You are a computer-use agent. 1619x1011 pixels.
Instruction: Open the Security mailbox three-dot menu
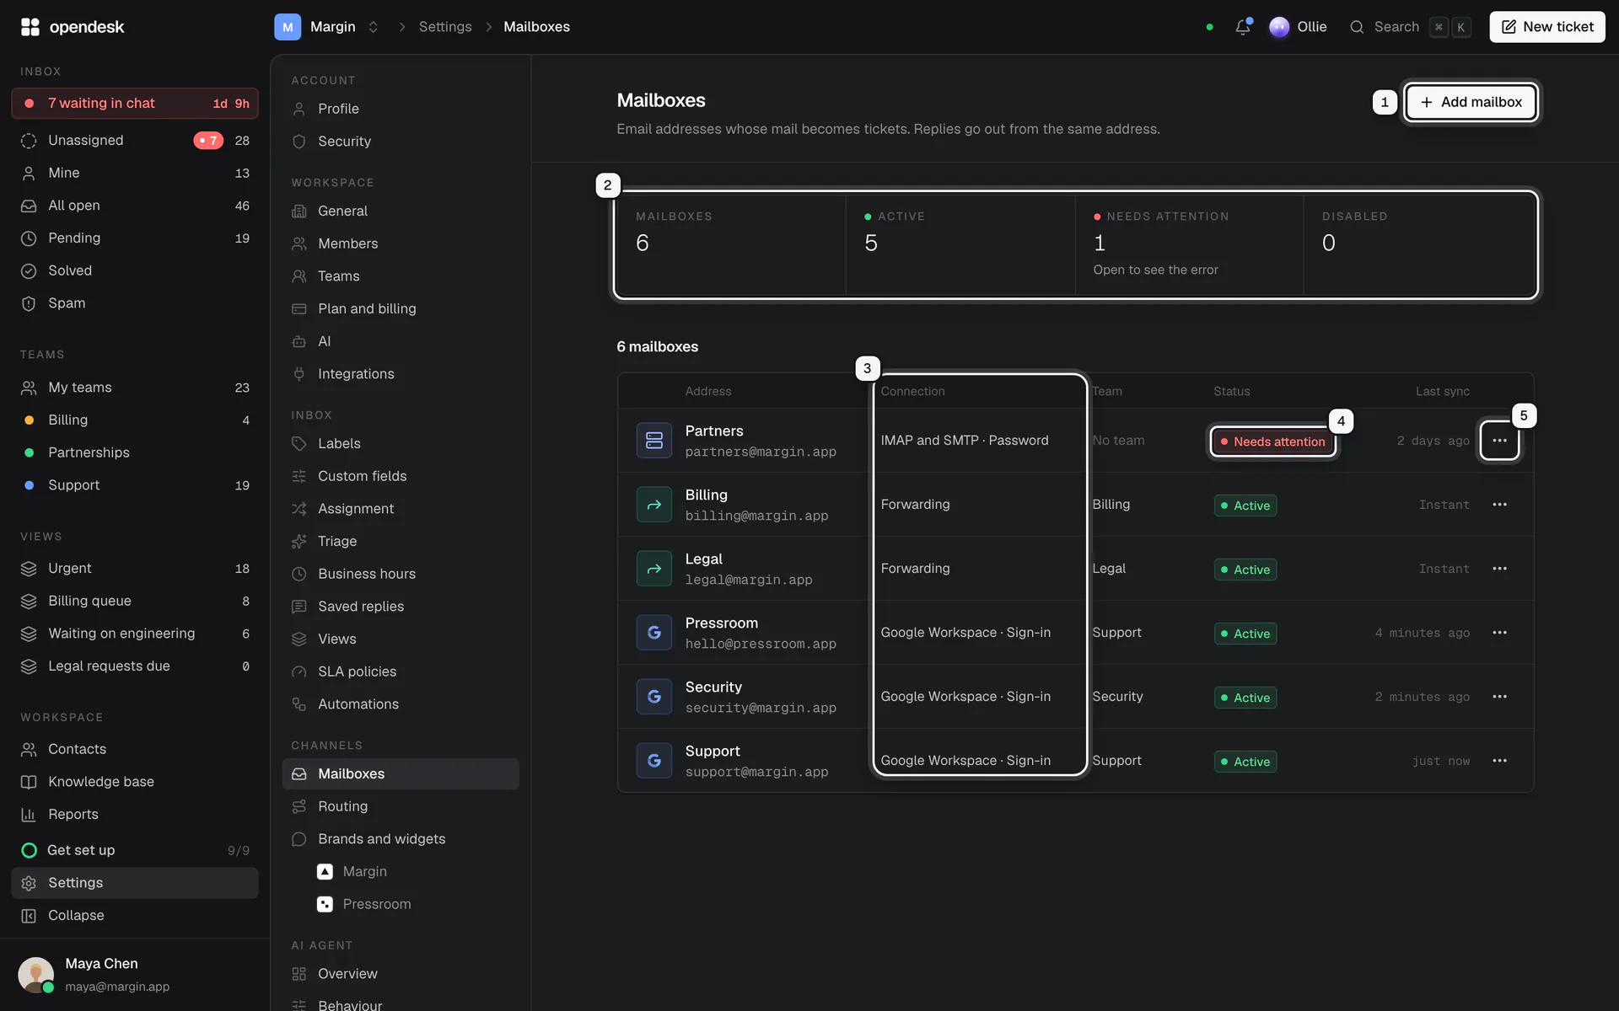pos(1499,697)
